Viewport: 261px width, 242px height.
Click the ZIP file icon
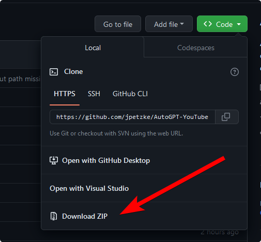point(54,216)
